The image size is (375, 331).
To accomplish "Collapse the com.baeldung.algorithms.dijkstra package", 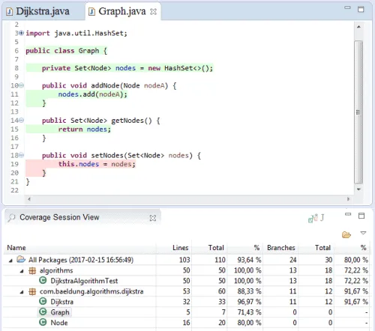I will pos(22,292).
